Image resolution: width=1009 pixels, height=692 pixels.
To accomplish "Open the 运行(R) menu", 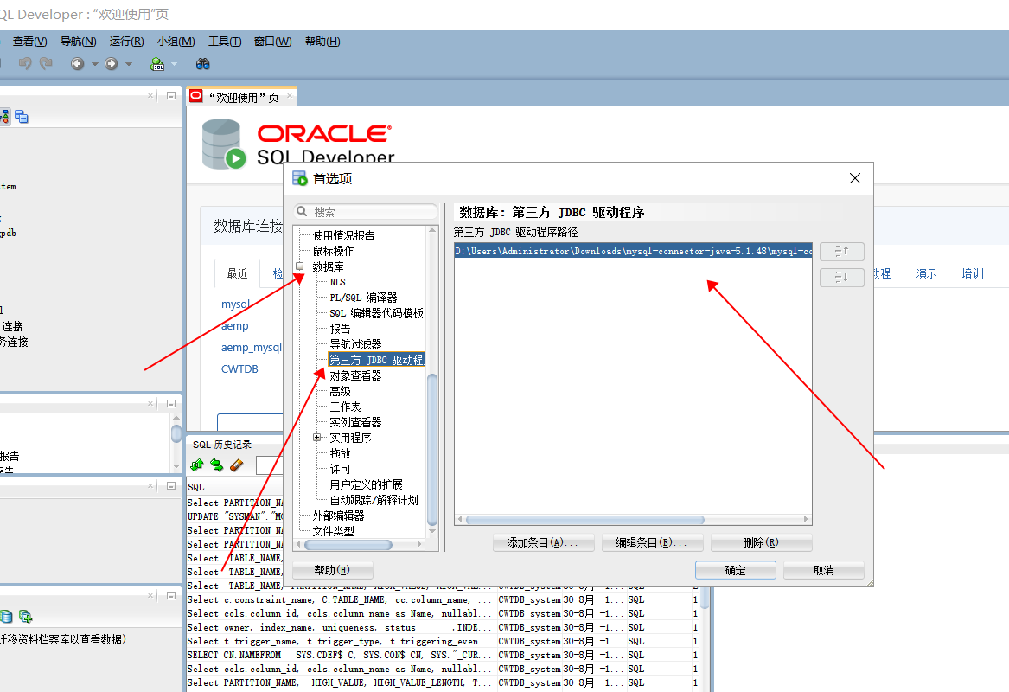I will [126, 42].
